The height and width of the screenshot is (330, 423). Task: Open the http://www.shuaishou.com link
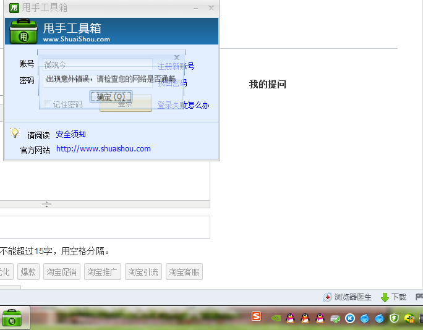pos(103,149)
